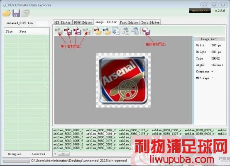Select emblem_8080_0907_f in the list
This screenshot has width=230, height=166.
tap(101, 130)
